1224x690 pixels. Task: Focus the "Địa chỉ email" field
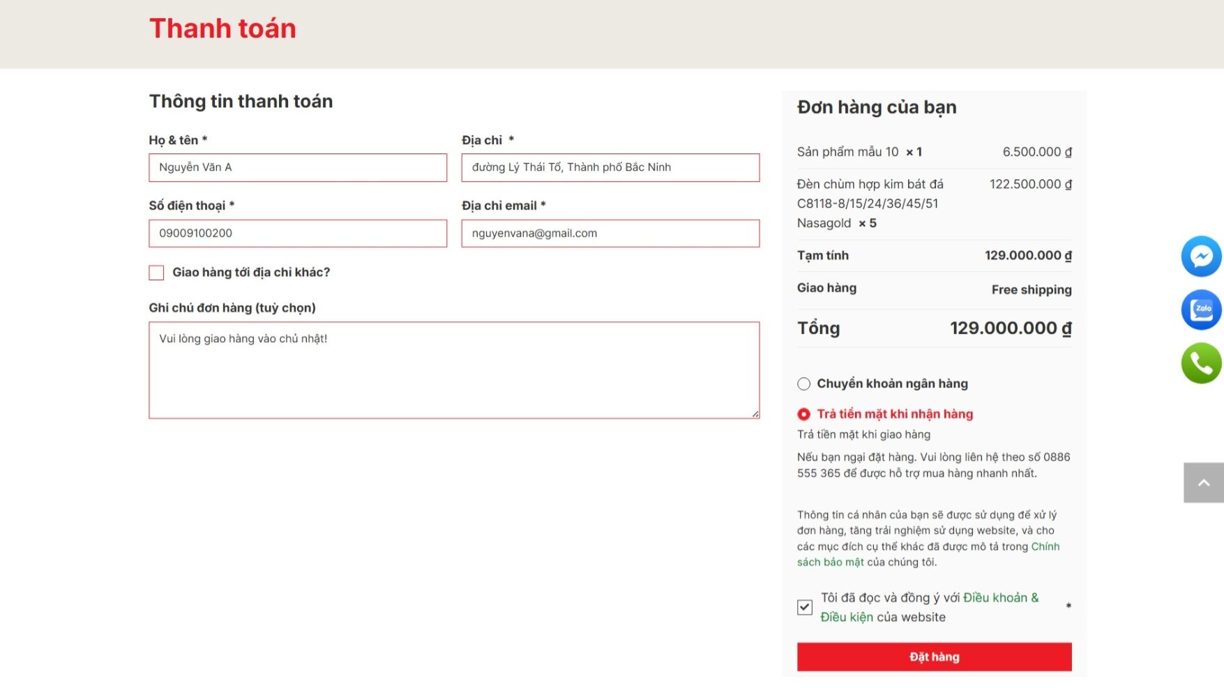coord(610,233)
